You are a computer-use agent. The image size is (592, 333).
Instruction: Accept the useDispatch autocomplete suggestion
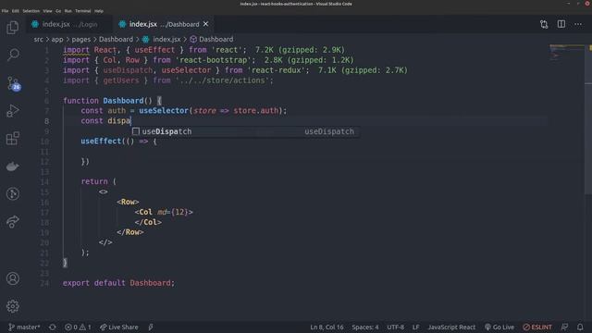click(x=245, y=131)
